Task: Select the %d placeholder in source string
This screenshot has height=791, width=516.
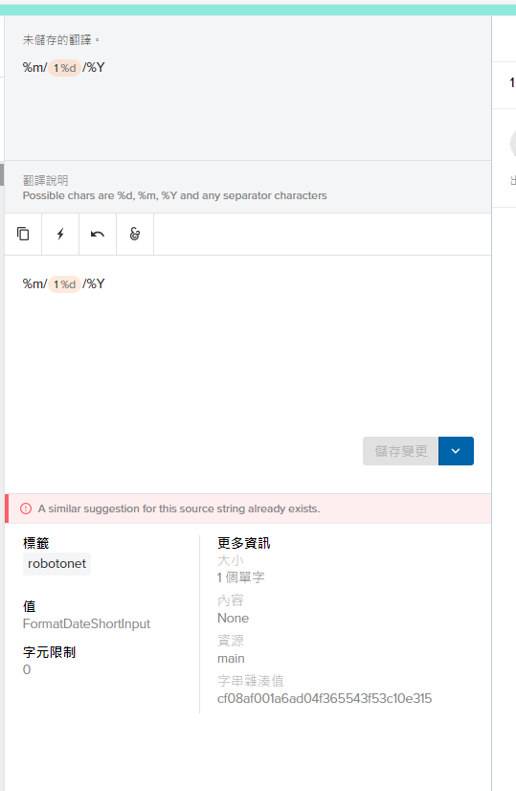Action: [x=64, y=68]
